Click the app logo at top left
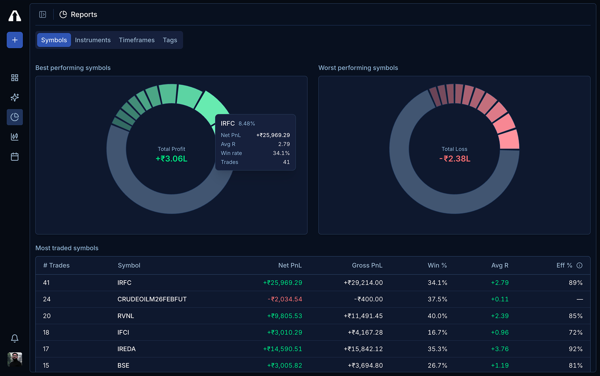The image size is (600, 376). tap(15, 15)
